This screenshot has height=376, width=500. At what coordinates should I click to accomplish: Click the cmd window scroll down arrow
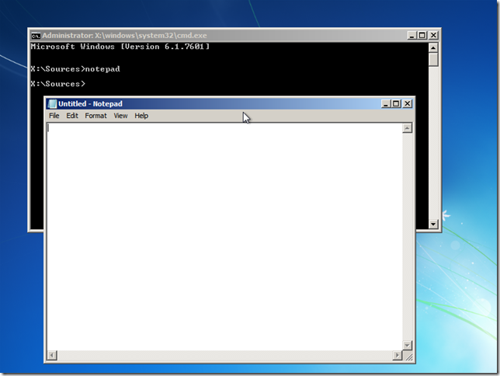click(433, 224)
